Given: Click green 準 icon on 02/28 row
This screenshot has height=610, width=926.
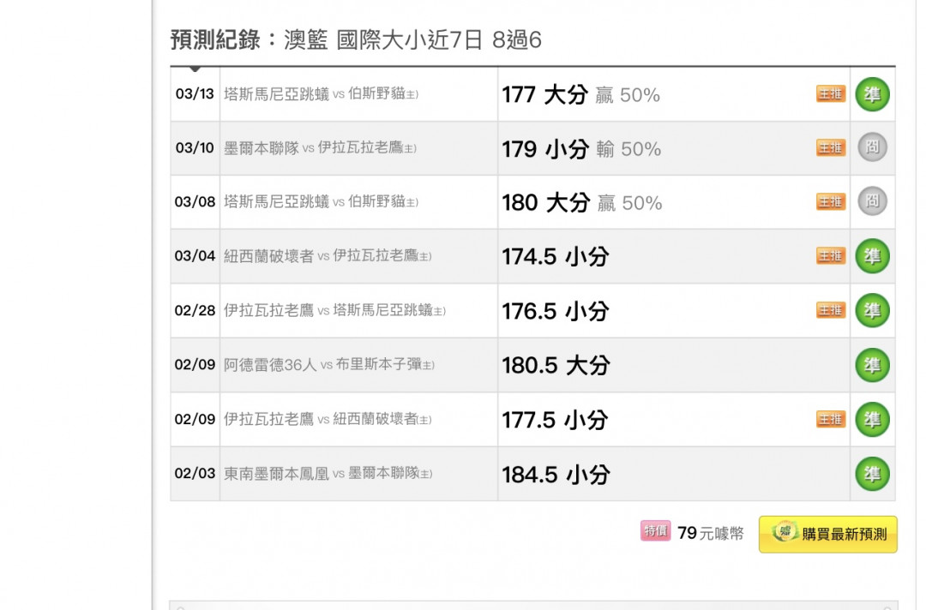Looking at the screenshot, I should pyautogui.click(x=872, y=310).
